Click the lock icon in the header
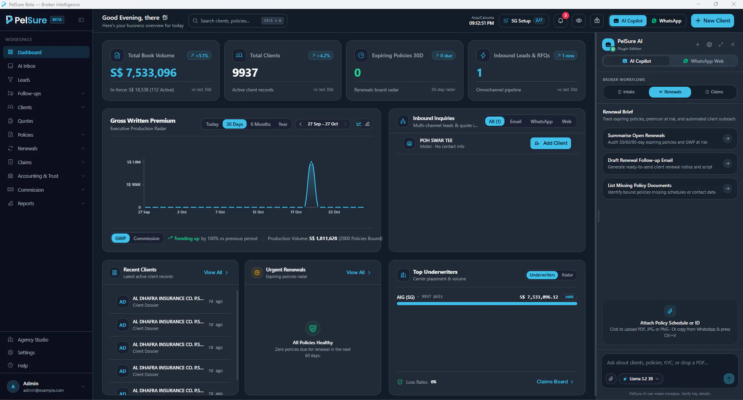 (x=597, y=21)
